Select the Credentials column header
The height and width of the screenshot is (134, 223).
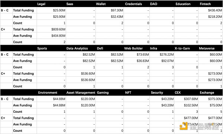tap(133, 4)
